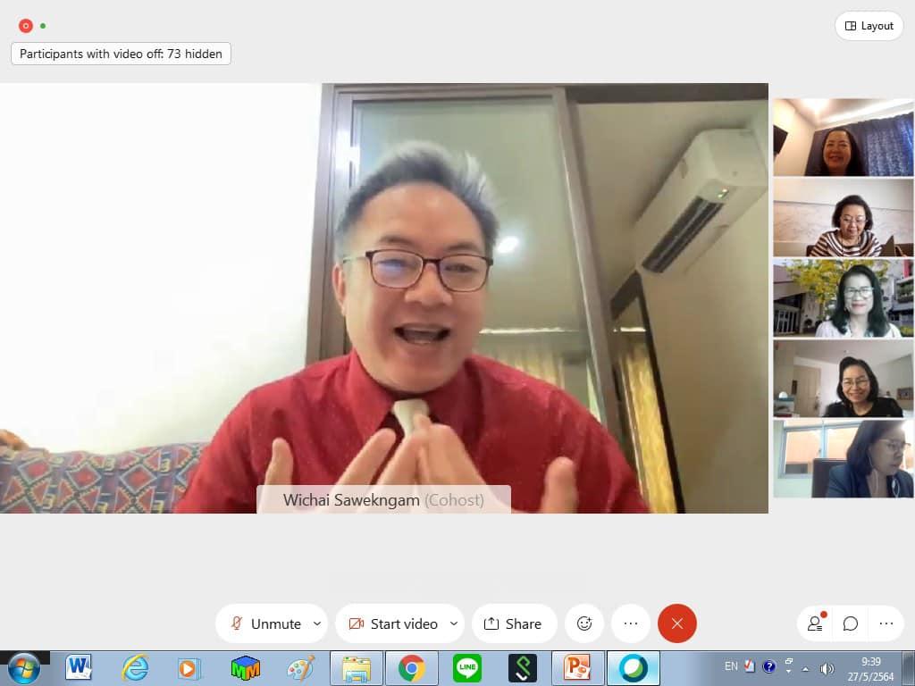The width and height of the screenshot is (915, 686).
Task: Open the Windows Start menu
Action: point(24,668)
